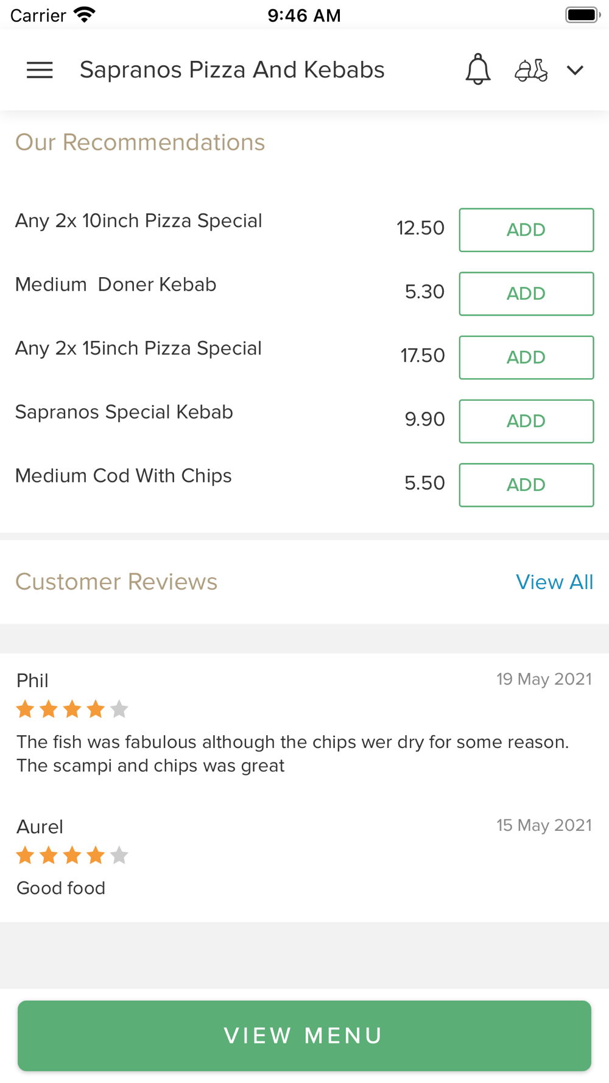
Task: View all customer reviews
Action: [554, 582]
